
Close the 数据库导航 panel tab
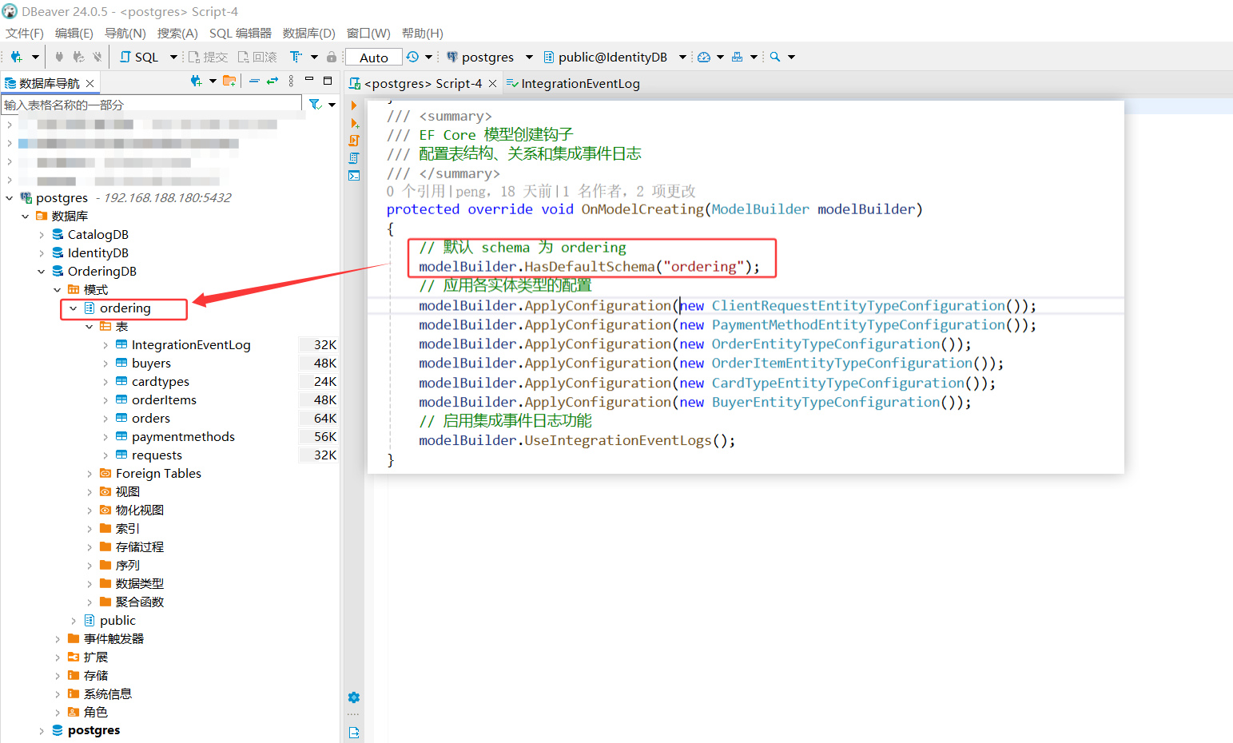[90, 83]
